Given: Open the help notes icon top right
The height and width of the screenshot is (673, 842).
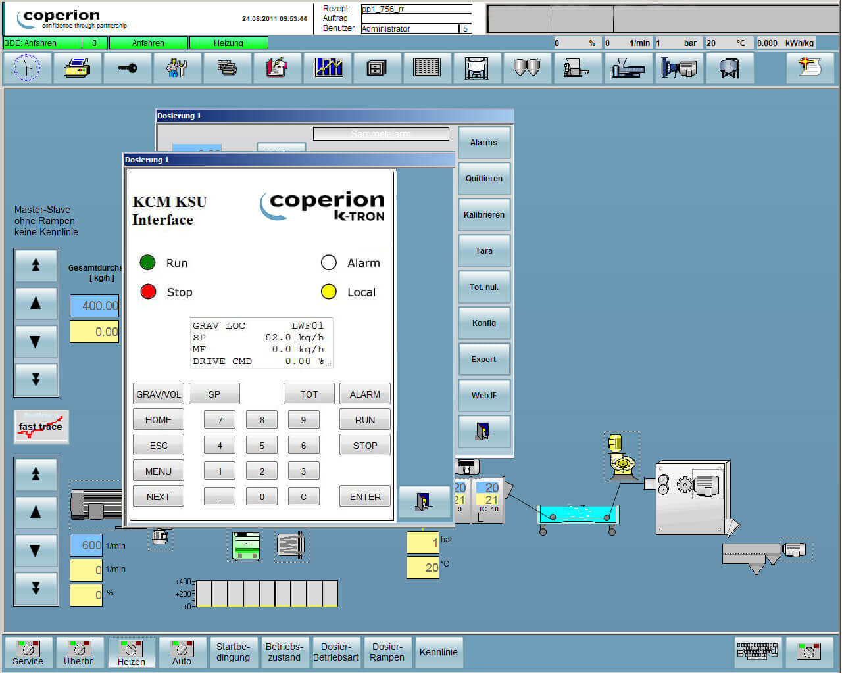Looking at the screenshot, I should pos(810,68).
